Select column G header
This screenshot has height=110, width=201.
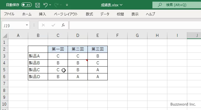(137, 35)
